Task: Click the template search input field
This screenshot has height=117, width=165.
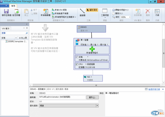Action: 13,33
